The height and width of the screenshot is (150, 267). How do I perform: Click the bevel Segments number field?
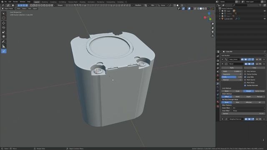click(x=232, y=74)
